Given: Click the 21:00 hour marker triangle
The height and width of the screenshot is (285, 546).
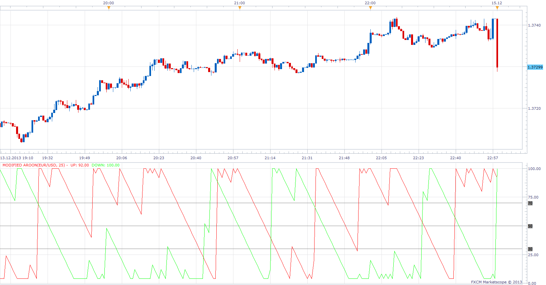Looking at the screenshot, I should click(x=240, y=8).
